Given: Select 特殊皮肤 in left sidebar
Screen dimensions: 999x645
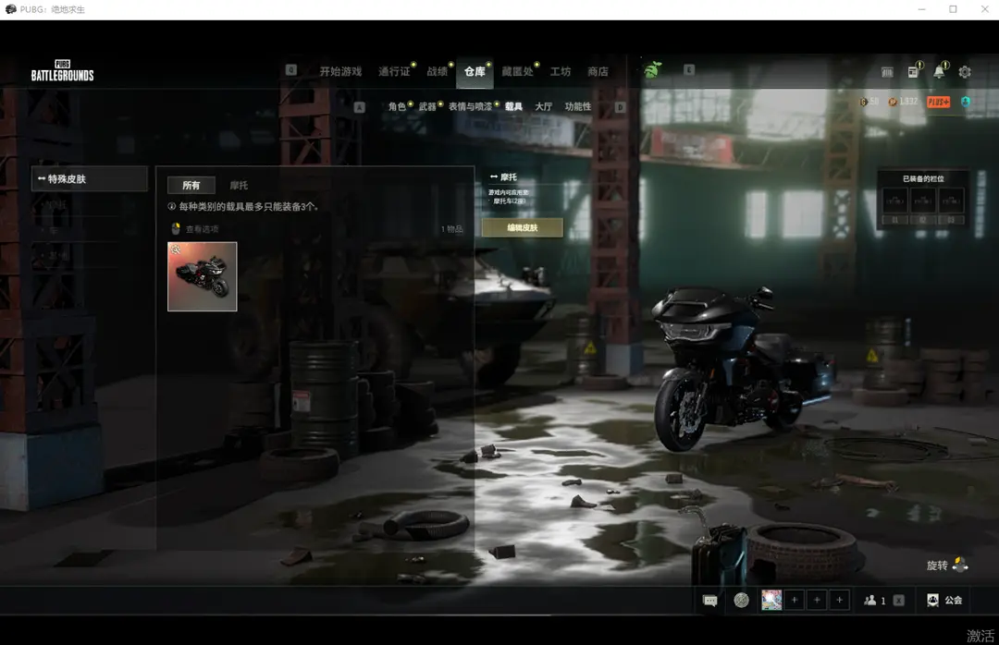Looking at the screenshot, I should [89, 179].
